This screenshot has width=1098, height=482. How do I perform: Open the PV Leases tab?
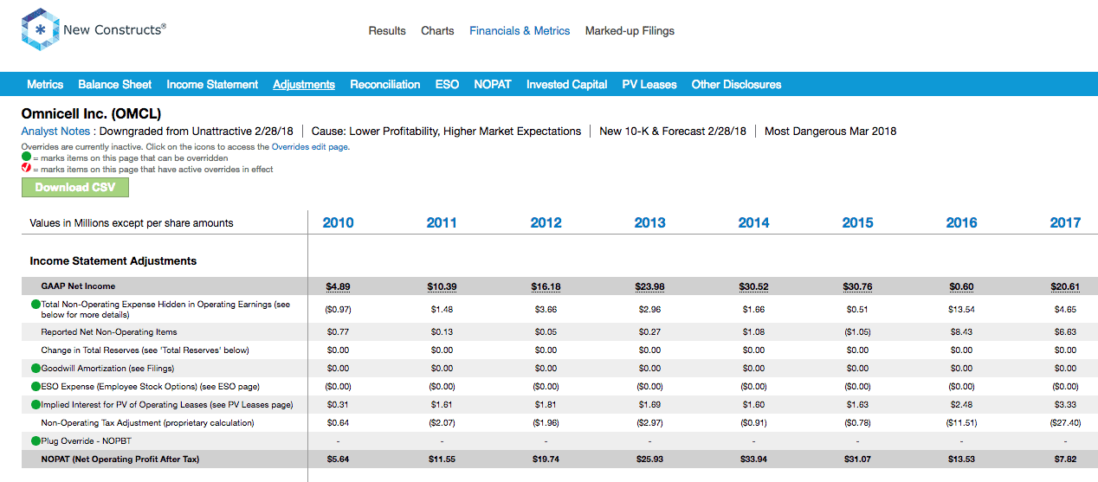pos(649,84)
